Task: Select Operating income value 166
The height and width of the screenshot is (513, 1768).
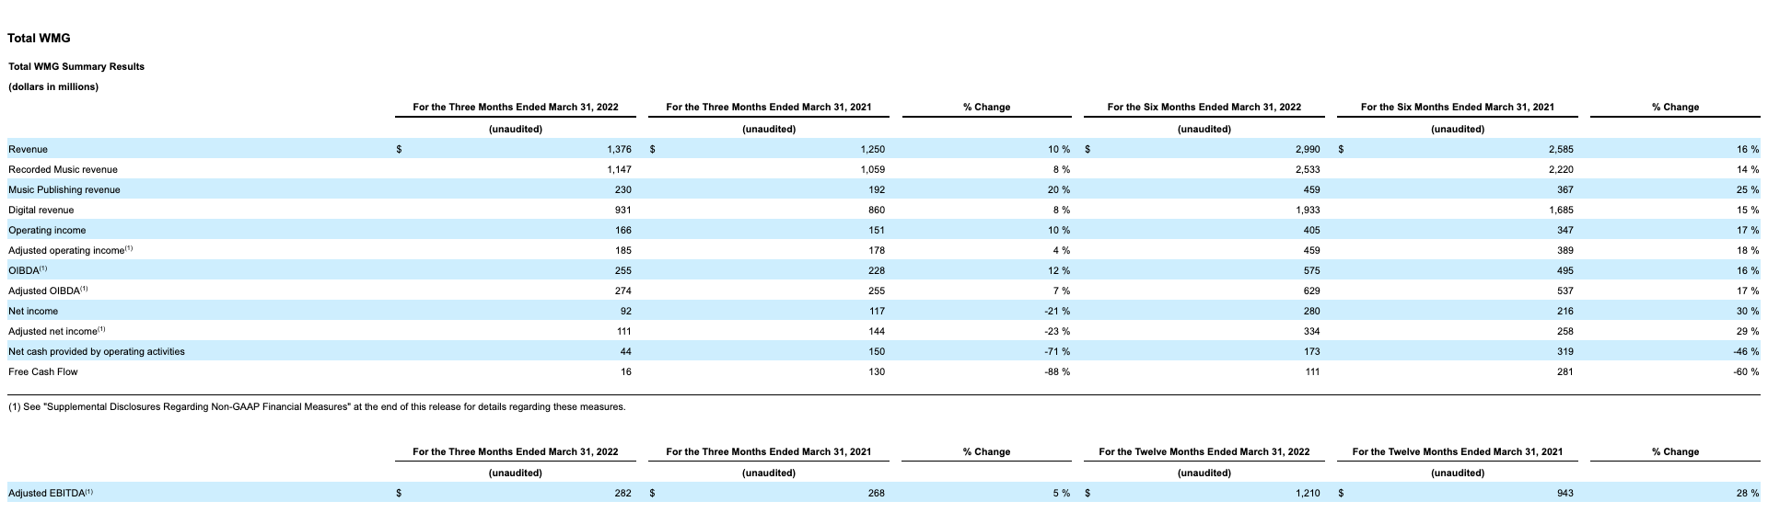Action: pos(623,230)
